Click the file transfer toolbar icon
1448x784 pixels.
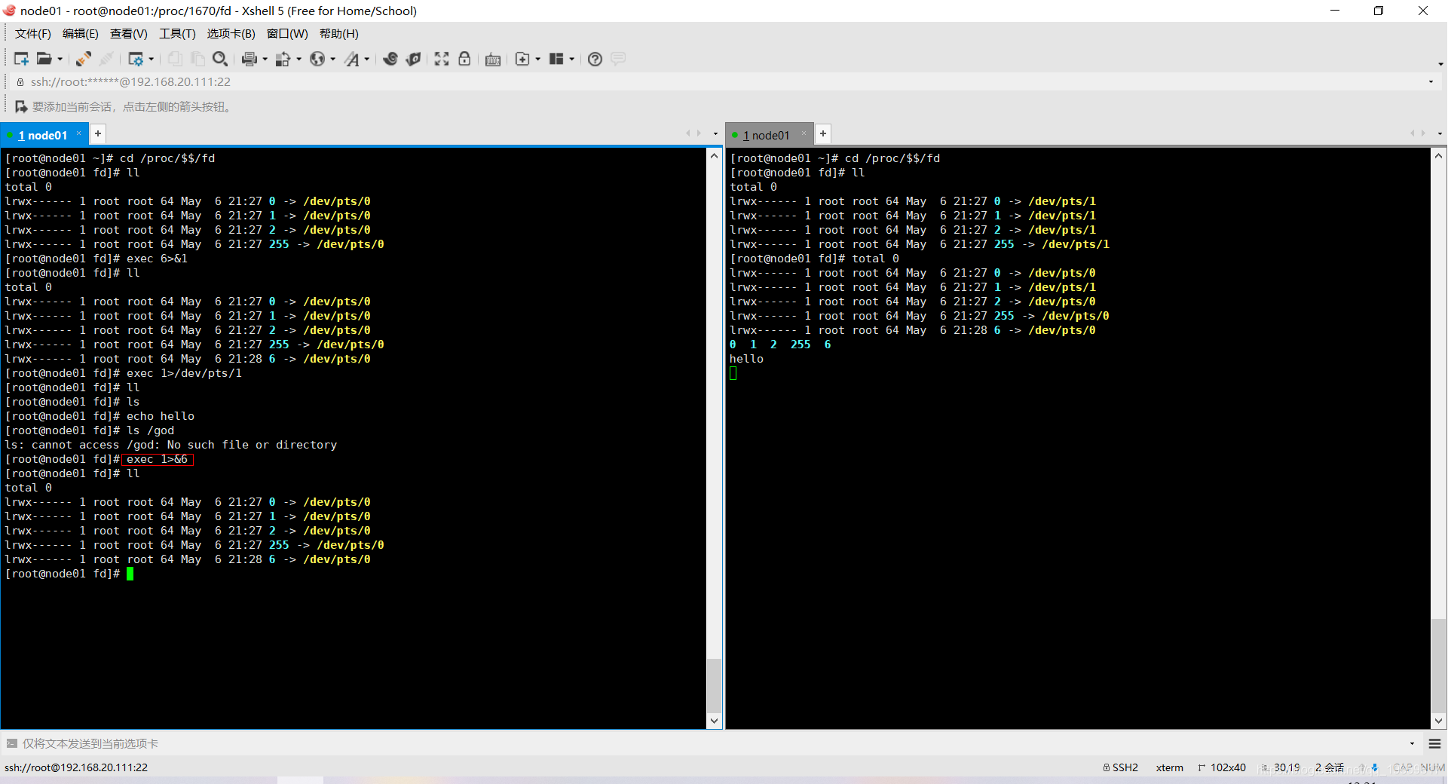click(283, 59)
